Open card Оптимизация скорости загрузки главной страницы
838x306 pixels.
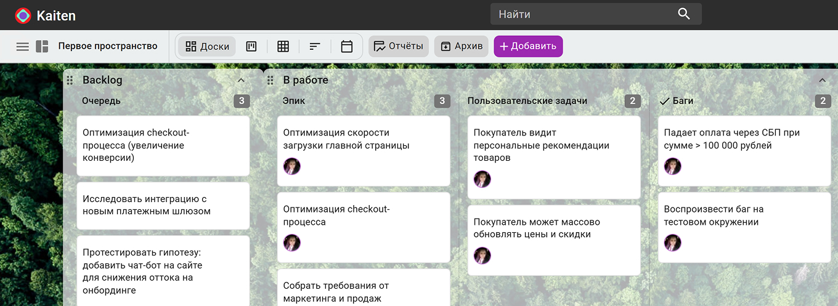[364, 151]
